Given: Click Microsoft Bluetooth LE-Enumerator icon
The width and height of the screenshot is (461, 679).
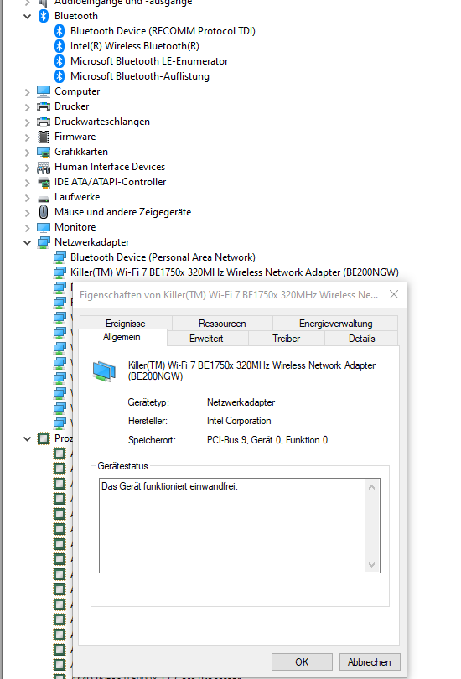Looking at the screenshot, I should click(x=60, y=61).
